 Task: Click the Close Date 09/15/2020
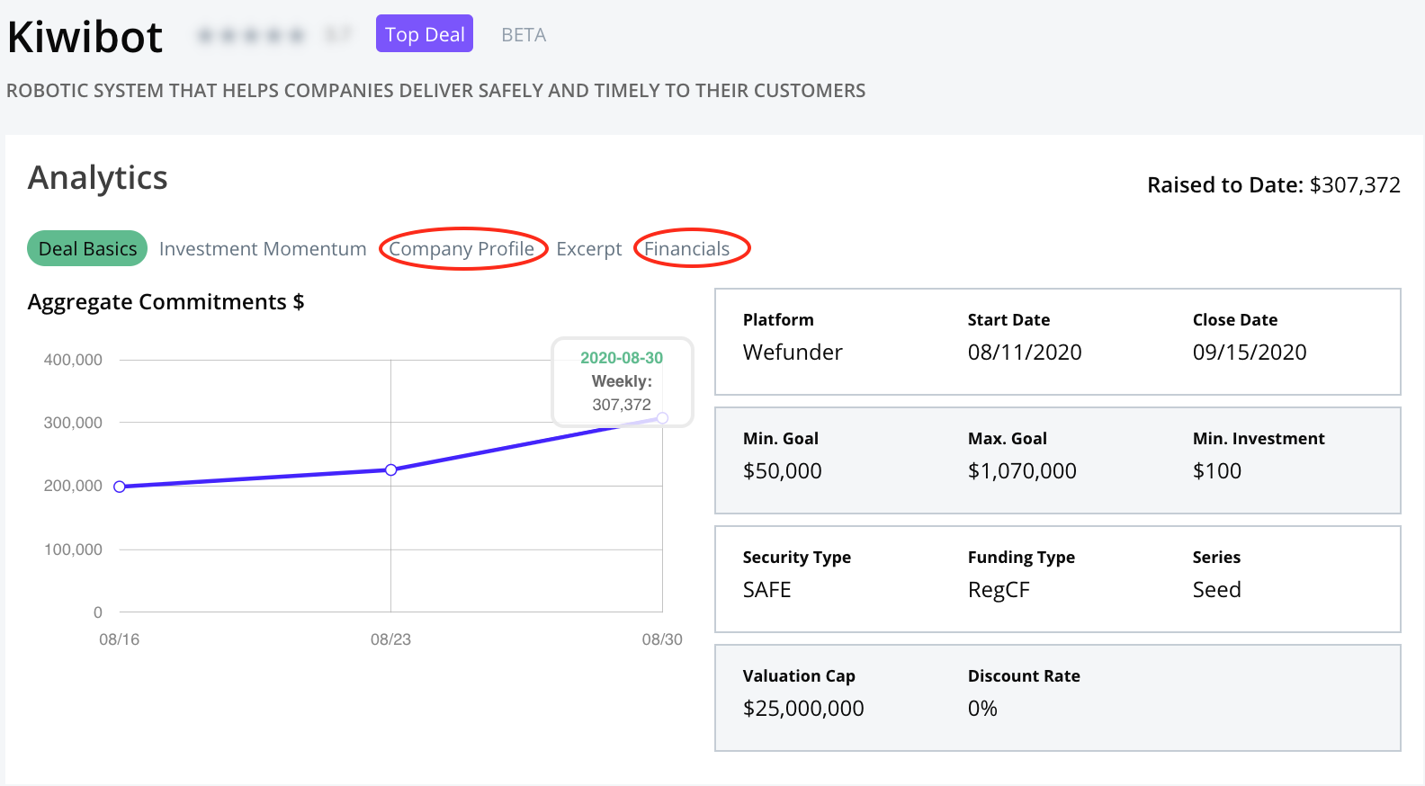(1250, 353)
